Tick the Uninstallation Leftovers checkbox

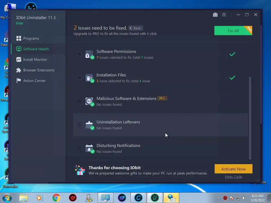pos(79,125)
